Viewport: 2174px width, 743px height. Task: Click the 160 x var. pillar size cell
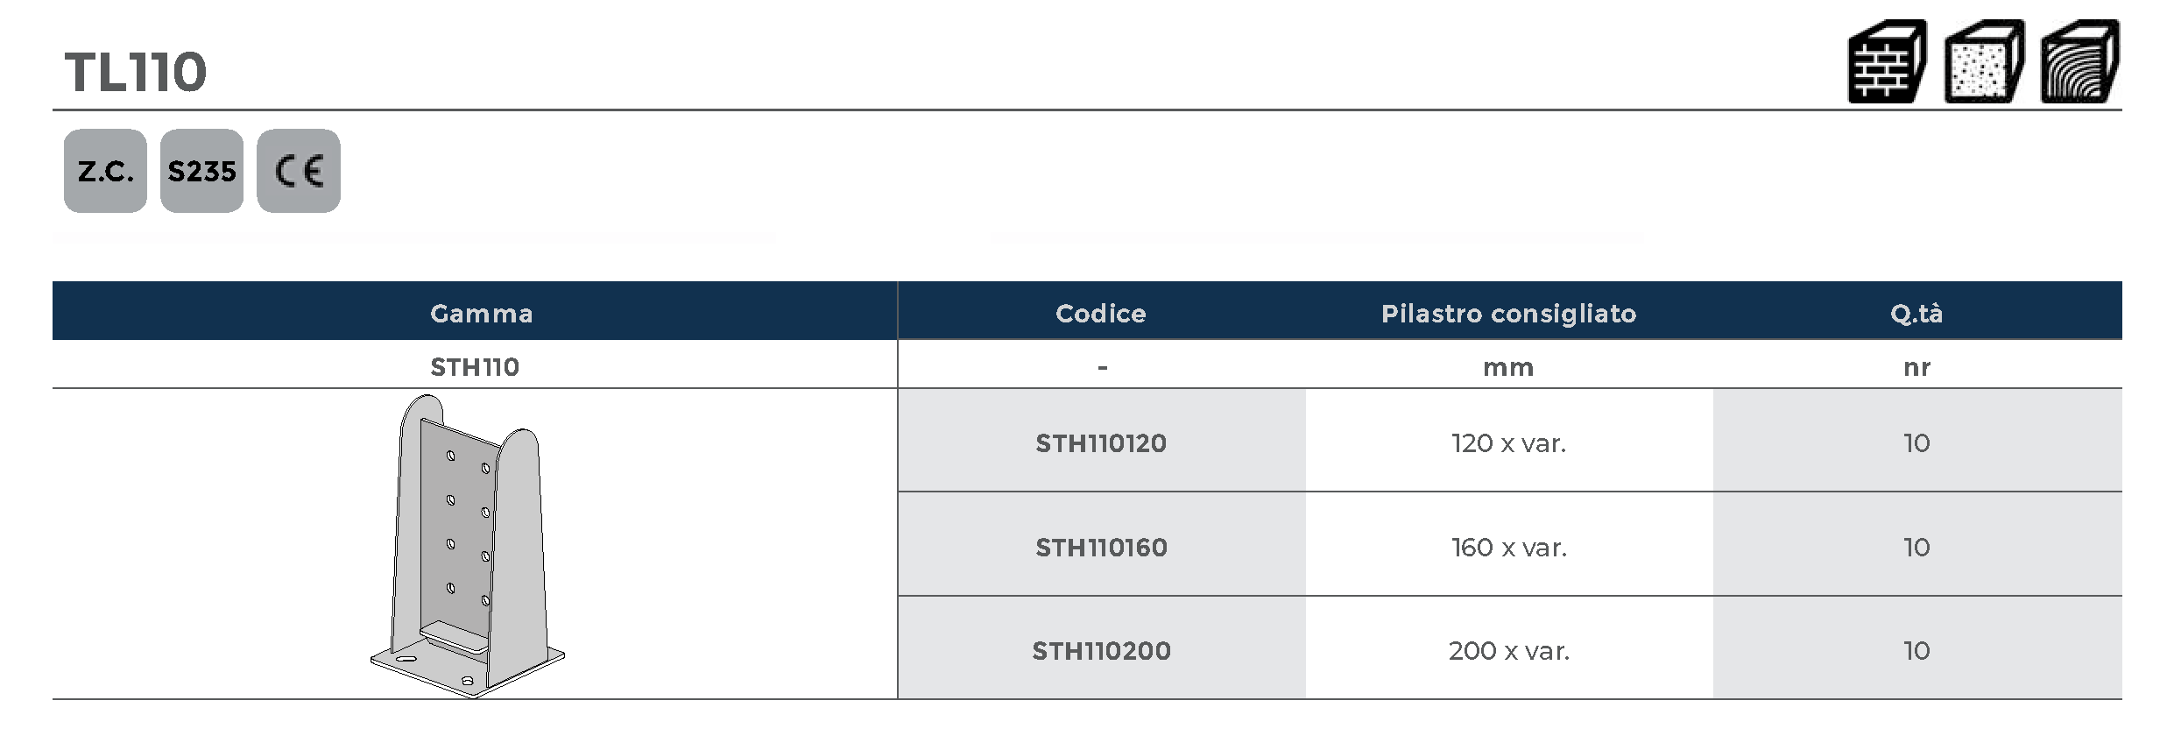[1508, 548]
